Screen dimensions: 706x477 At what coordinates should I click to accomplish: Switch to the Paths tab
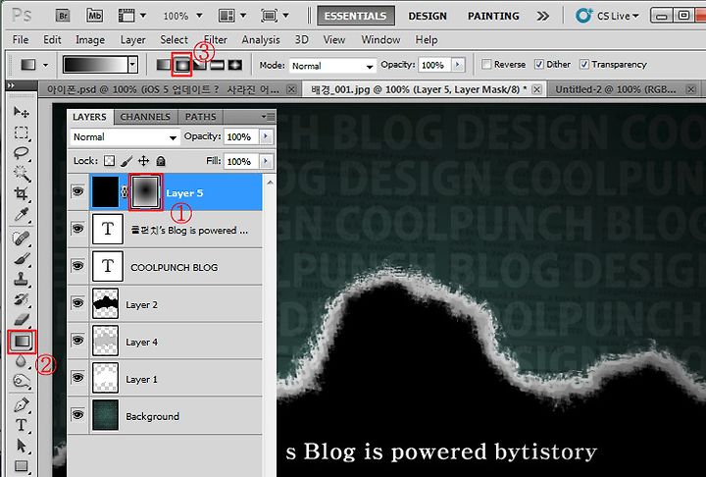pyautogui.click(x=200, y=117)
